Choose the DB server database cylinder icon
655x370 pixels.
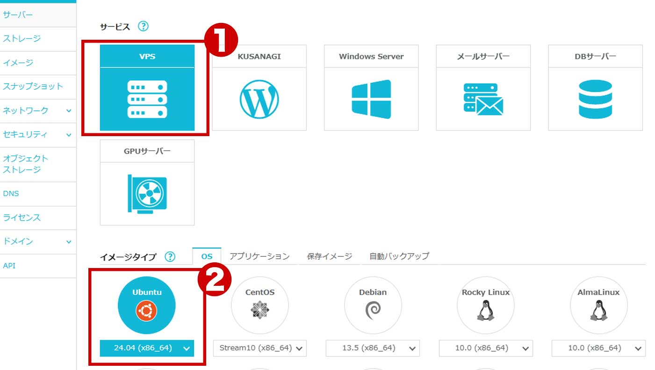coord(595,99)
